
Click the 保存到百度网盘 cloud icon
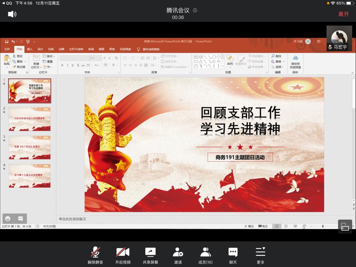(295, 58)
